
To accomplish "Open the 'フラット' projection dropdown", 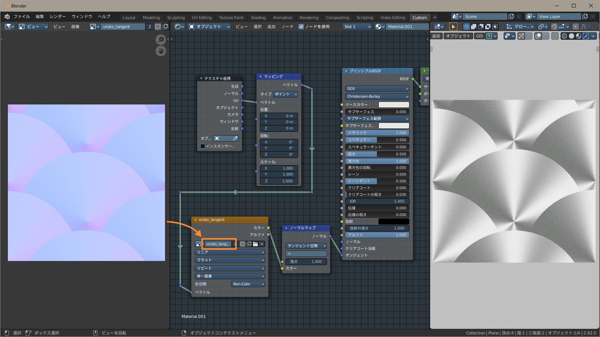I will (x=230, y=260).
